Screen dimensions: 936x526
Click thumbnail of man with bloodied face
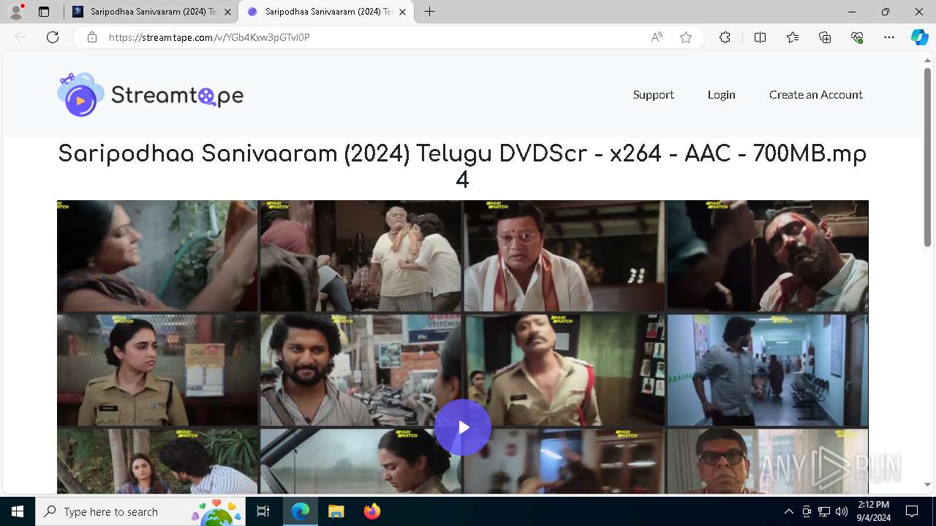click(768, 256)
